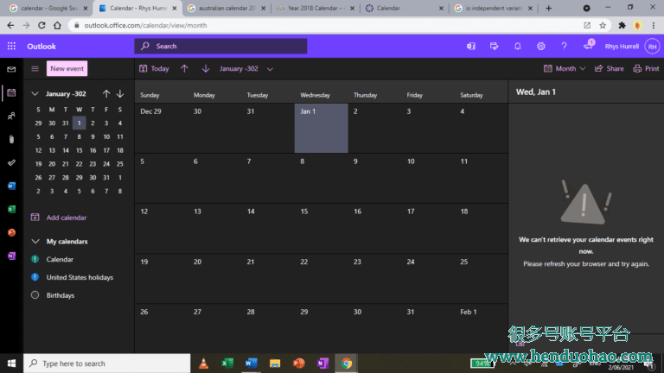
Task: Click the Windows taskbar search box
Action: point(106,364)
